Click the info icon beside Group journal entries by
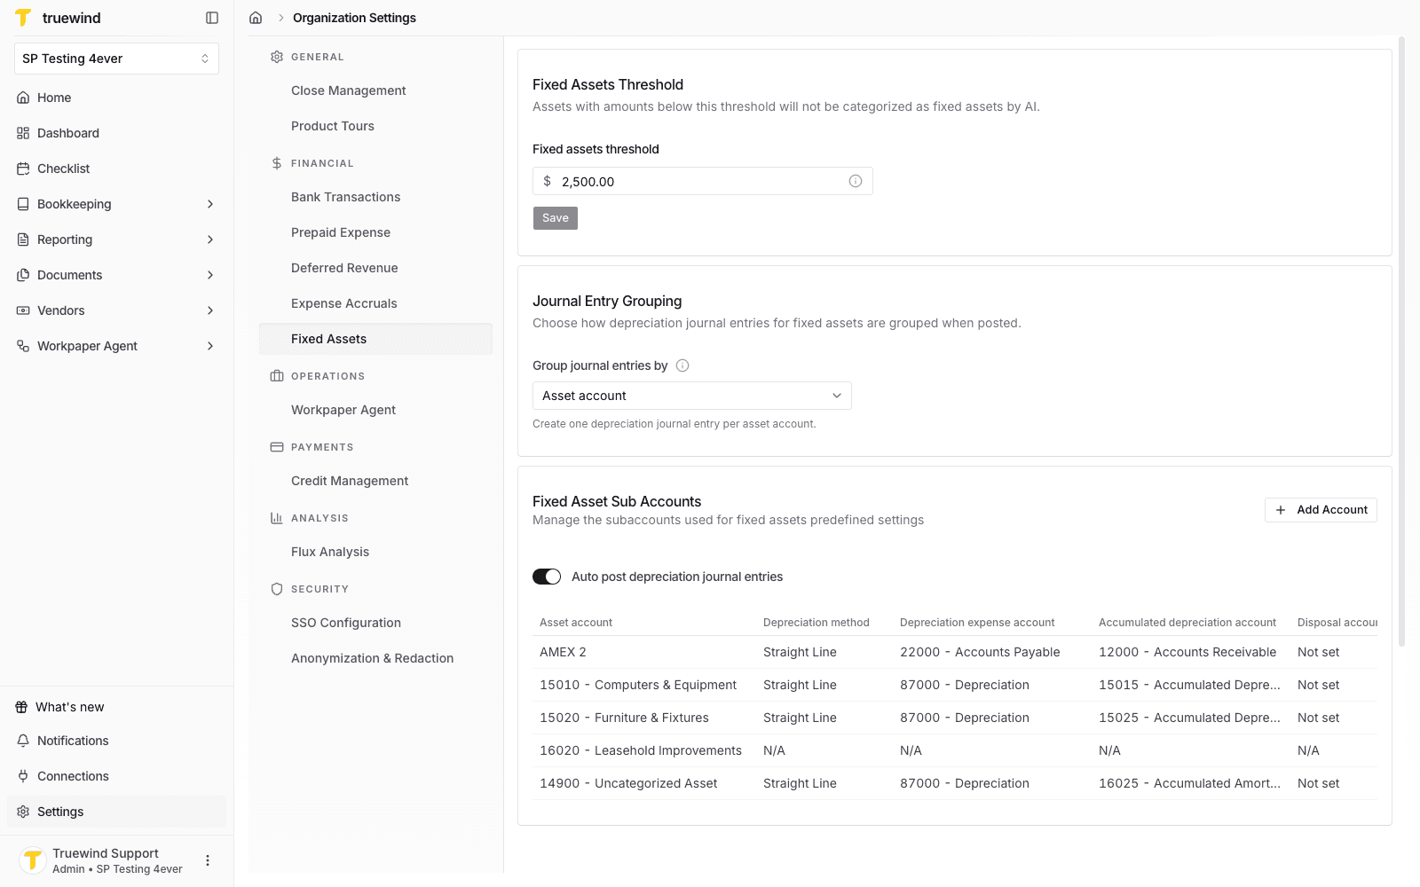Viewport: 1420px width, 887px height. pyautogui.click(x=682, y=365)
